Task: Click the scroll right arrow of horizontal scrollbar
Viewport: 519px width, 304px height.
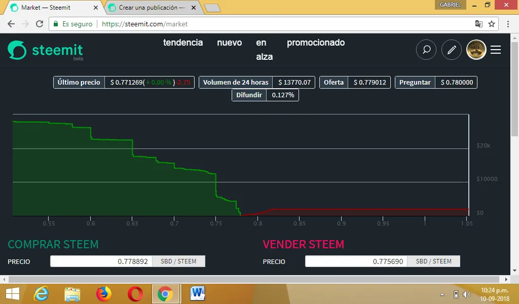Action: click(x=506, y=279)
